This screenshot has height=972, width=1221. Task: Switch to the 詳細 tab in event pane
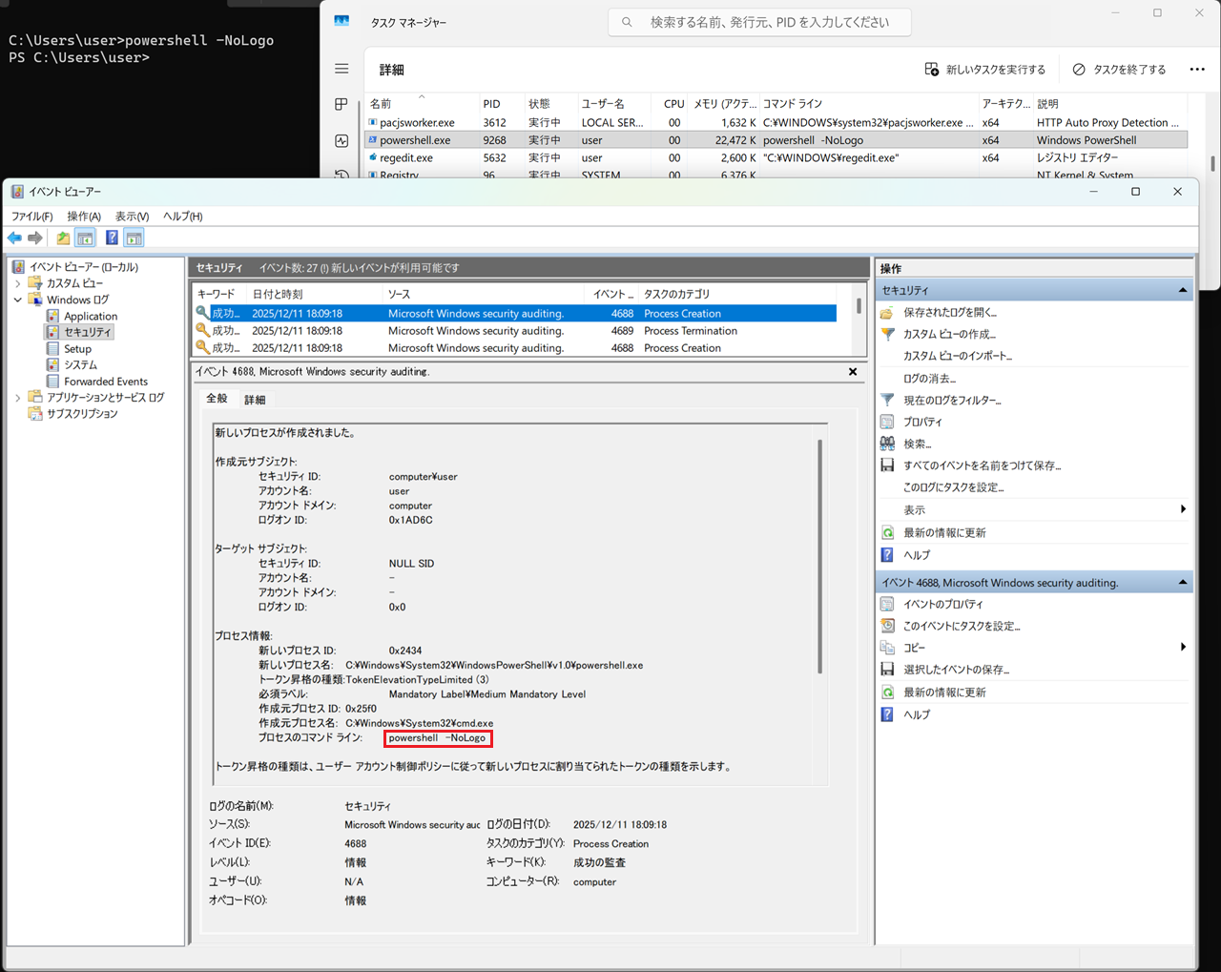pyautogui.click(x=255, y=400)
